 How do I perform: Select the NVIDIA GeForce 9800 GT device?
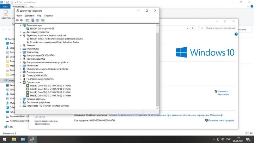click(42, 29)
